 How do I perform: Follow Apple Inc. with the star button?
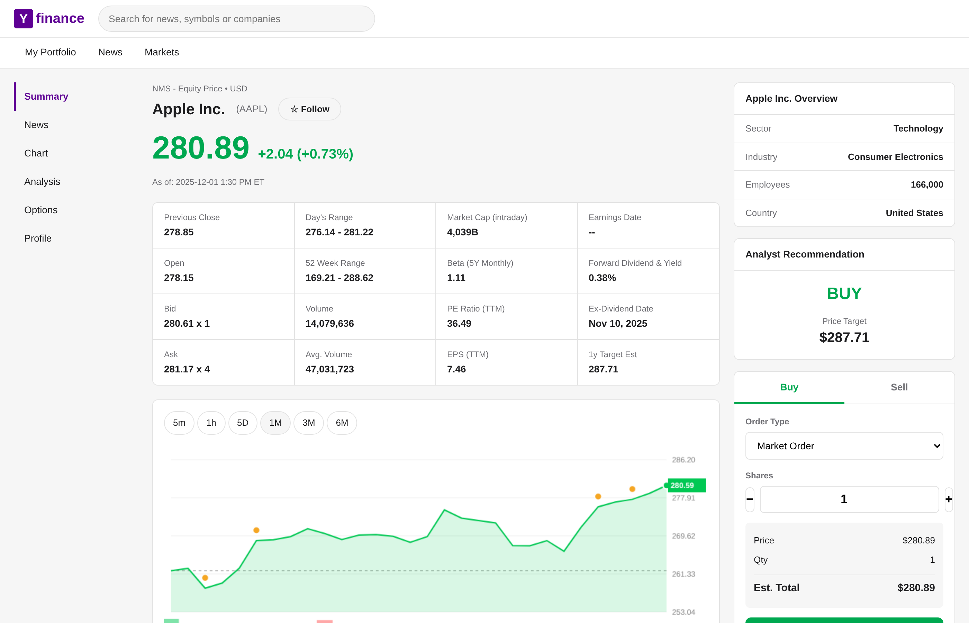309,109
